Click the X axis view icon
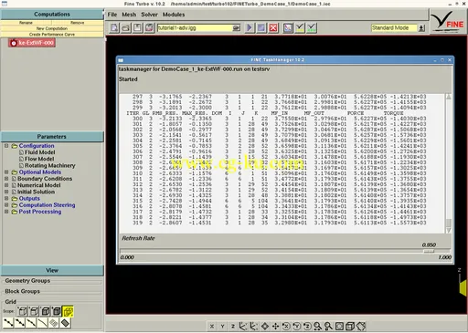 pyautogui.click(x=212, y=327)
